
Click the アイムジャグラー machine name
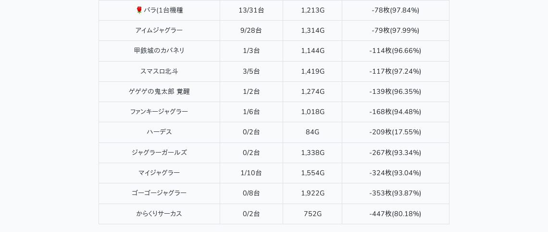point(159,30)
